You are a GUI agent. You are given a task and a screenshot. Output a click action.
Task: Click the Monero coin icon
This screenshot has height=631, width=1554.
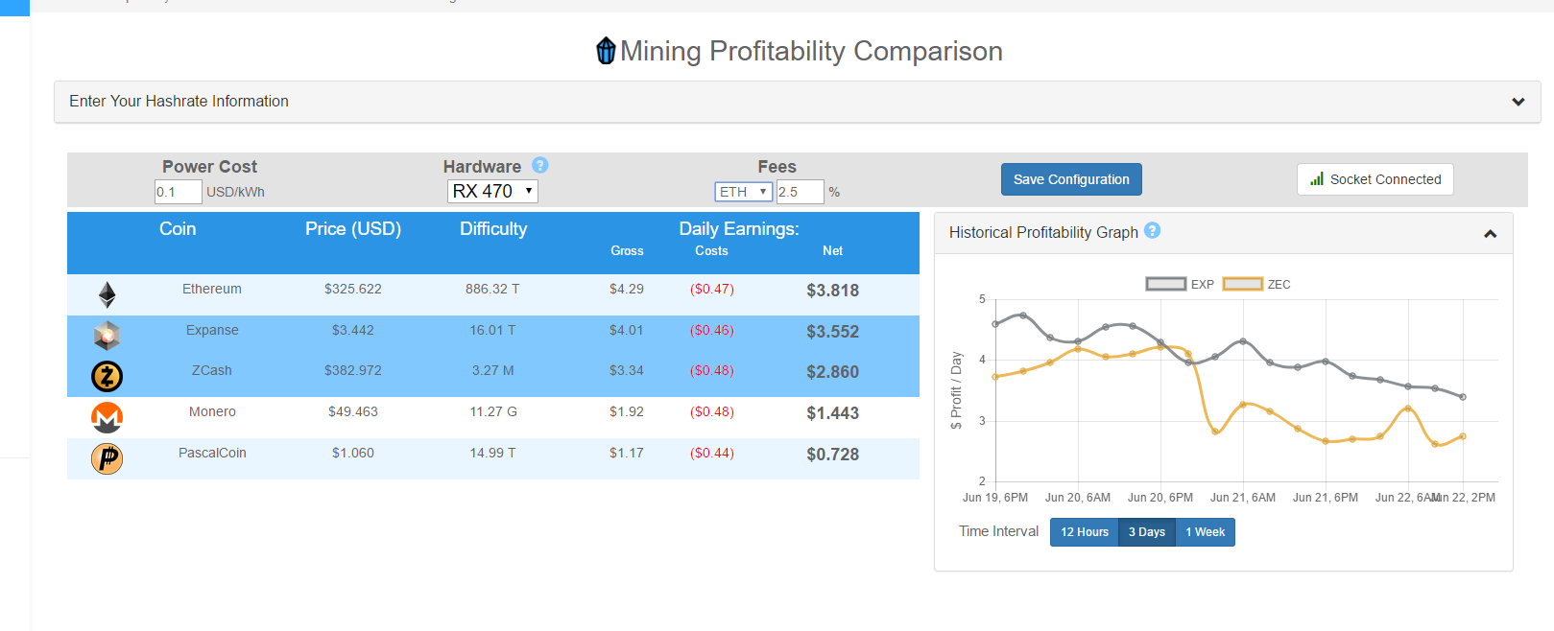(108, 417)
